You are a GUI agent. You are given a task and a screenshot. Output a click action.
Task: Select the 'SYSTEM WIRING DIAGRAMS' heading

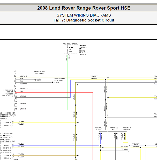(84, 15)
